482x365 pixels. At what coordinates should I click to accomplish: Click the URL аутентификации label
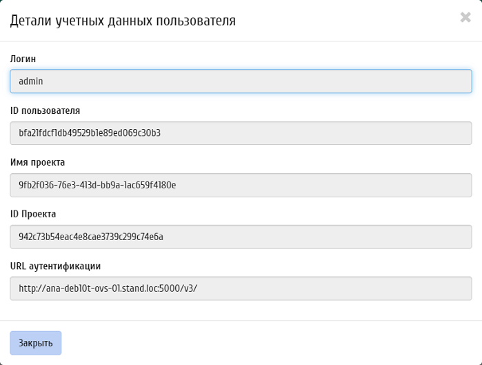point(55,266)
